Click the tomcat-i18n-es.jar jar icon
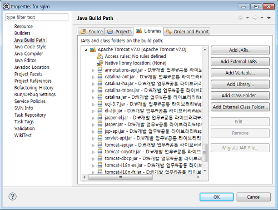Image resolution: width=278 pixels, height=210 pixels. coord(100,166)
